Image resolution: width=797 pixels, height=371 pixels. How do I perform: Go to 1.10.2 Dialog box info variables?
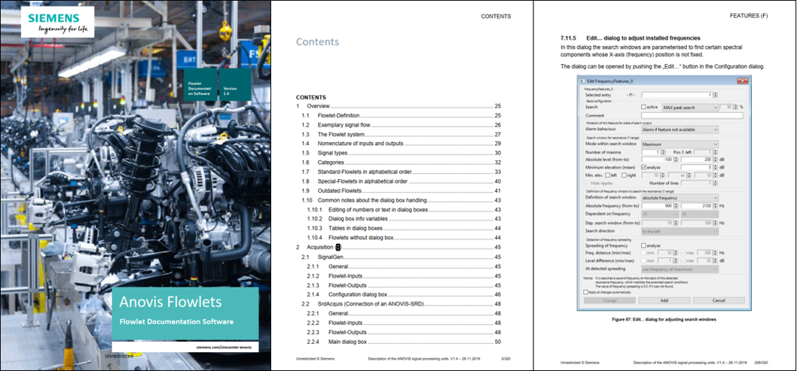click(404, 219)
